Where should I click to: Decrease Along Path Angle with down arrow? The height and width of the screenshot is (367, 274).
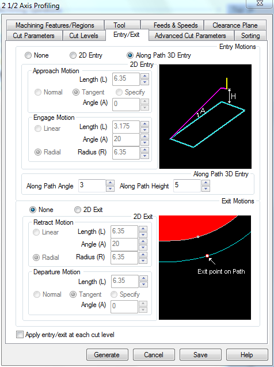click(110, 189)
